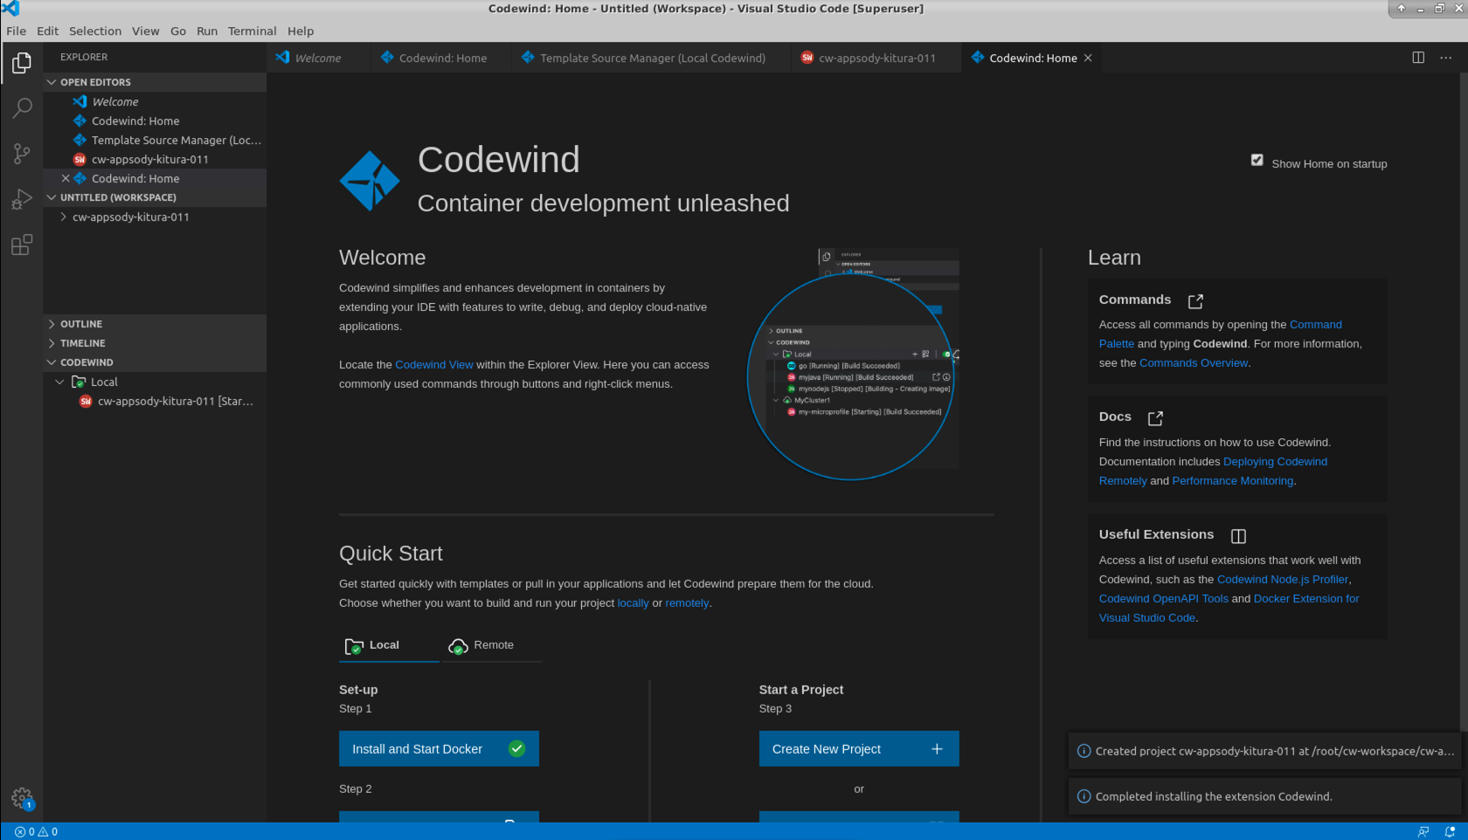Open the Extensions view

[21, 245]
